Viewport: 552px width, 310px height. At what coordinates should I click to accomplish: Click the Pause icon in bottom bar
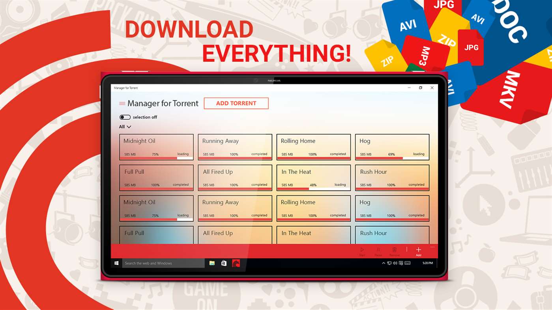pos(378,250)
